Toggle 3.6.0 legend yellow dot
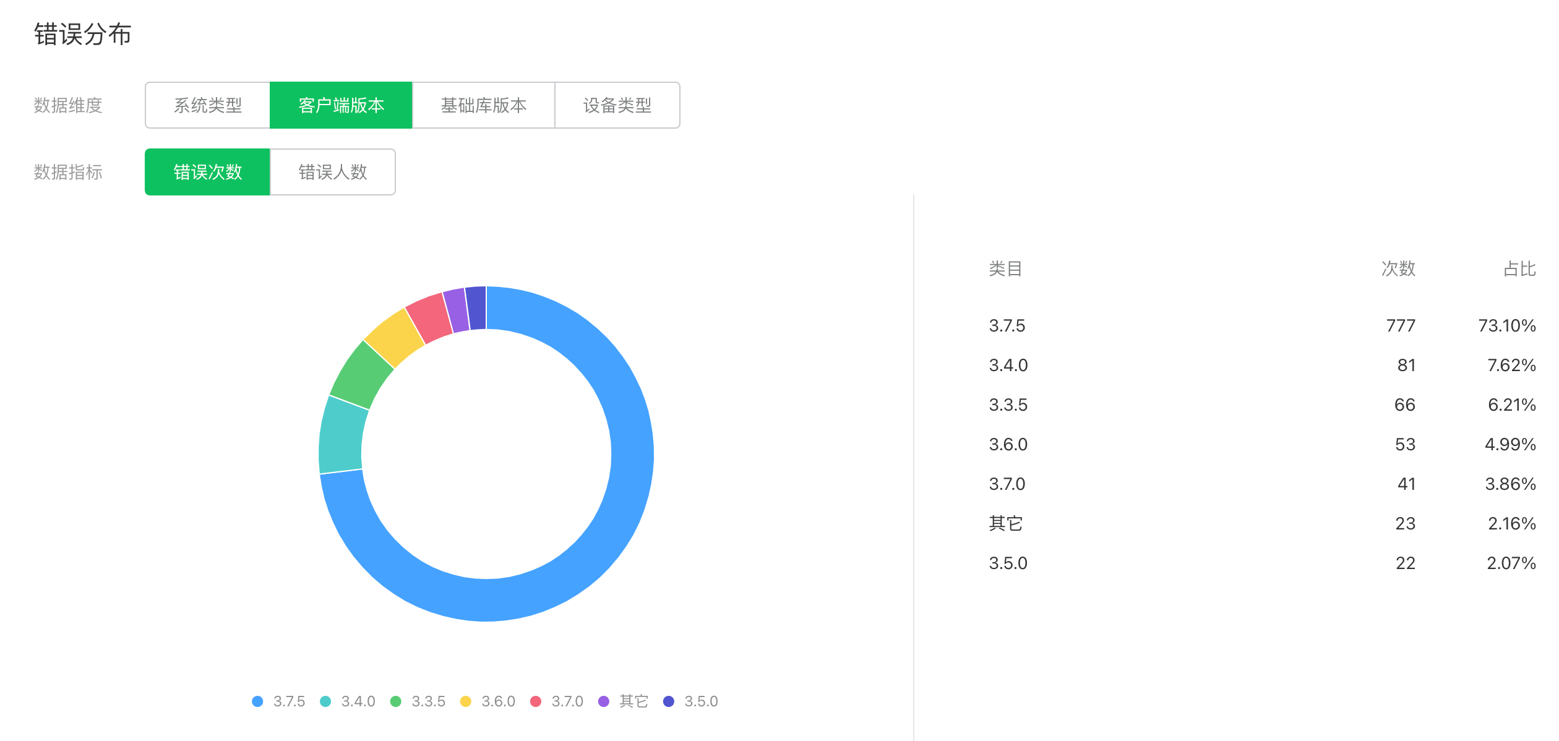Viewport: 1559px width, 741px height. (466, 701)
